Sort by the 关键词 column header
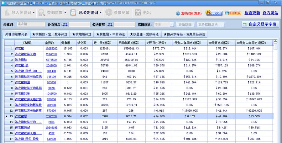Screen dimensions: 282x143 29,43
